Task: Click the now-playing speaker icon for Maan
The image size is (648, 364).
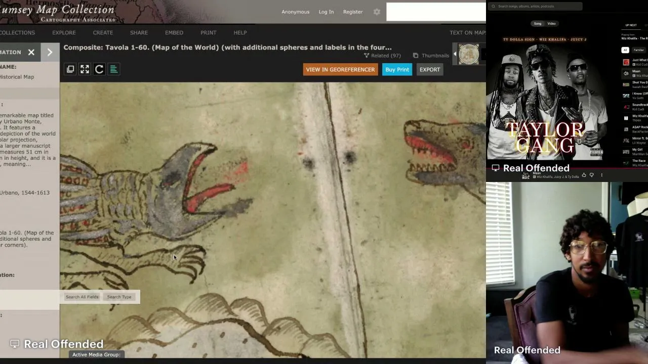Action: pos(626,73)
